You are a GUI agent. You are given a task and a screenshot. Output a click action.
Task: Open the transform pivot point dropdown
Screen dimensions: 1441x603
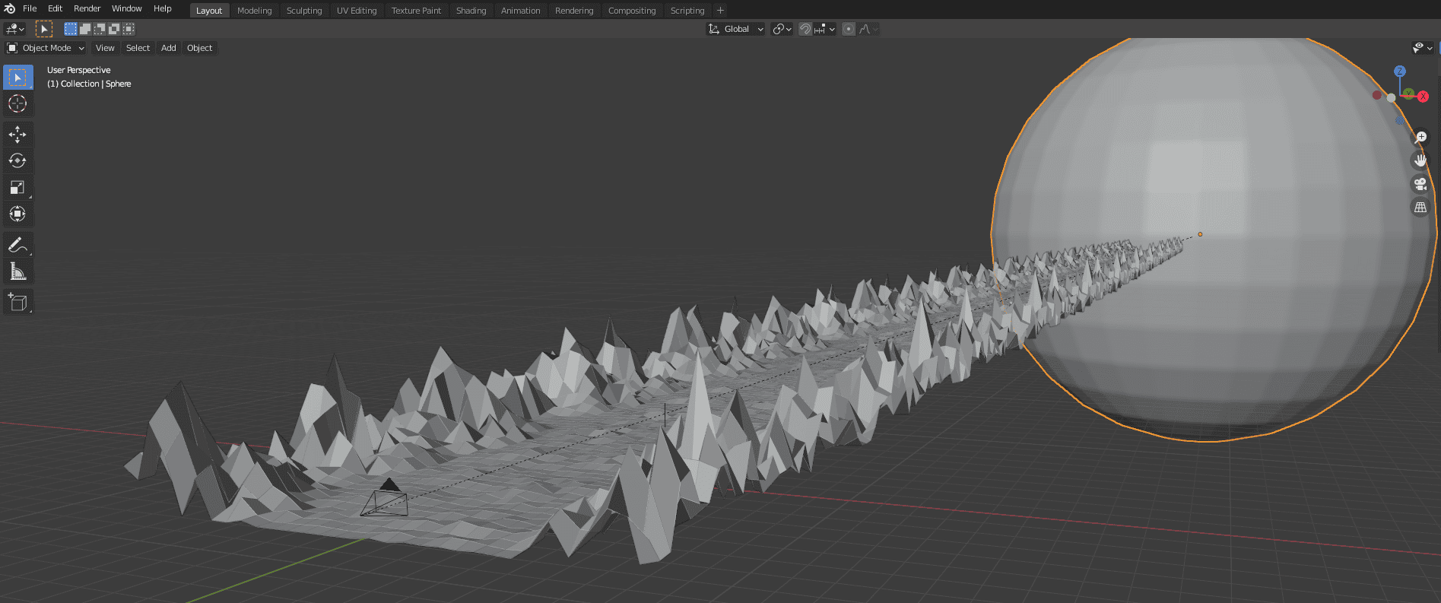782,29
